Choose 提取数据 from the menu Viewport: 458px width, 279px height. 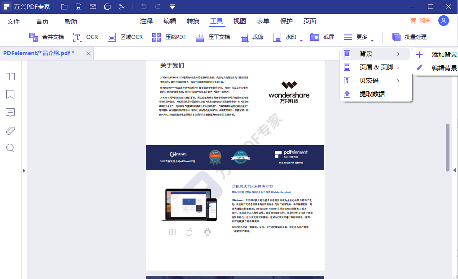pos(372,94)
